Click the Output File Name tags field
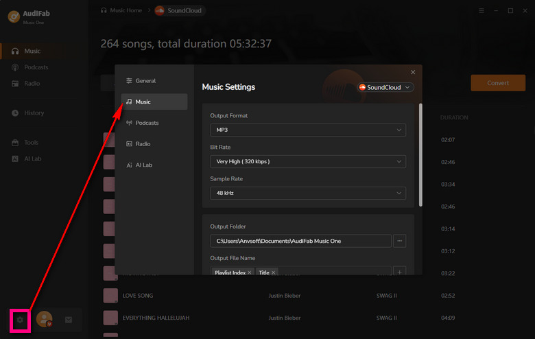The image size is (535, 339). click(300, 271)
